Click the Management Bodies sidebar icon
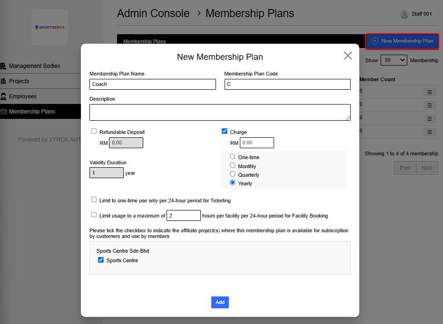 pyautogui.click(x=3, y=66)
